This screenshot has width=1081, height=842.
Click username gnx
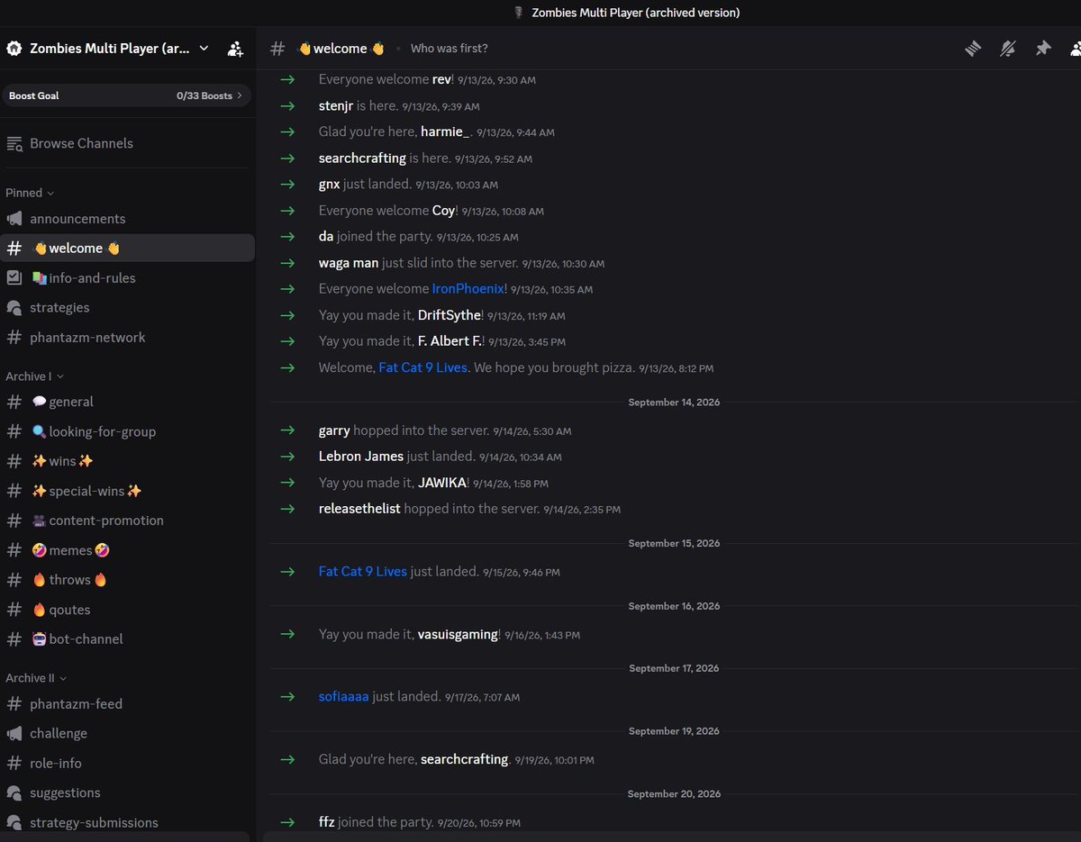click(330, 185)
